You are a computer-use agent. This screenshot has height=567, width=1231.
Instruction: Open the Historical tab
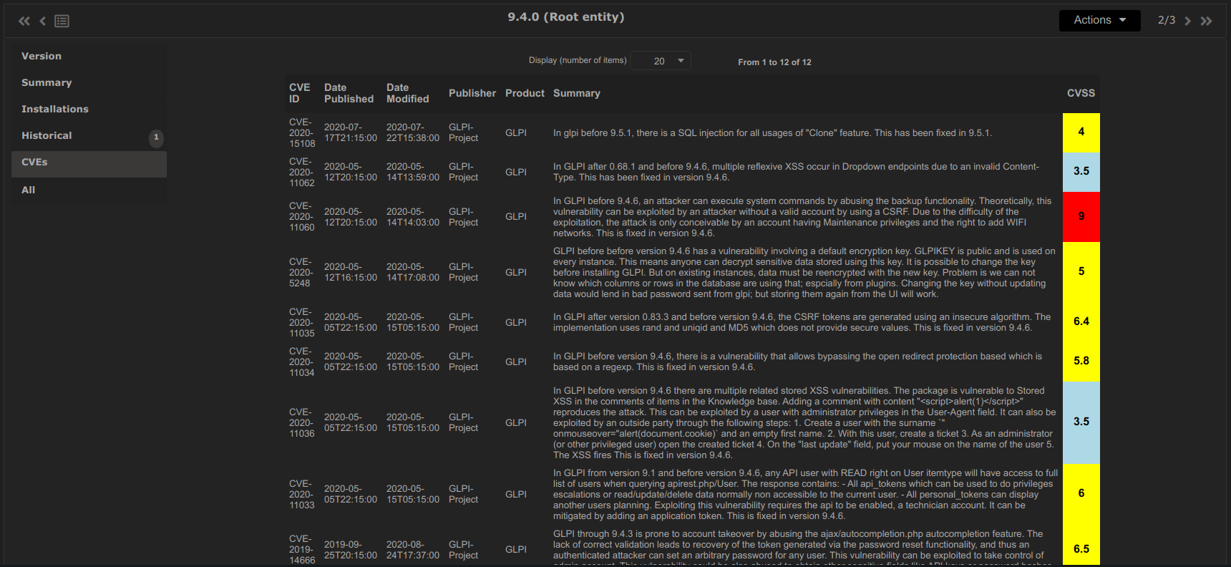[89, 135]
